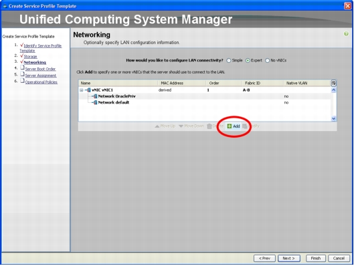Click the green Add plus icon
Image resolution: width=354 pixels, height=266 pixels.
[230, 126]
